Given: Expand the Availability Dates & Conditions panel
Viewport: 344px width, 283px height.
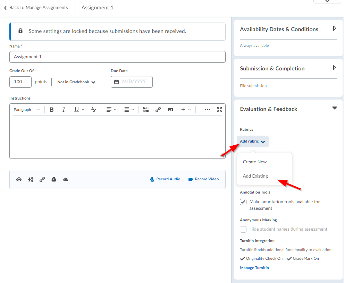Looking at the screenshot, I should click(334, 29).
